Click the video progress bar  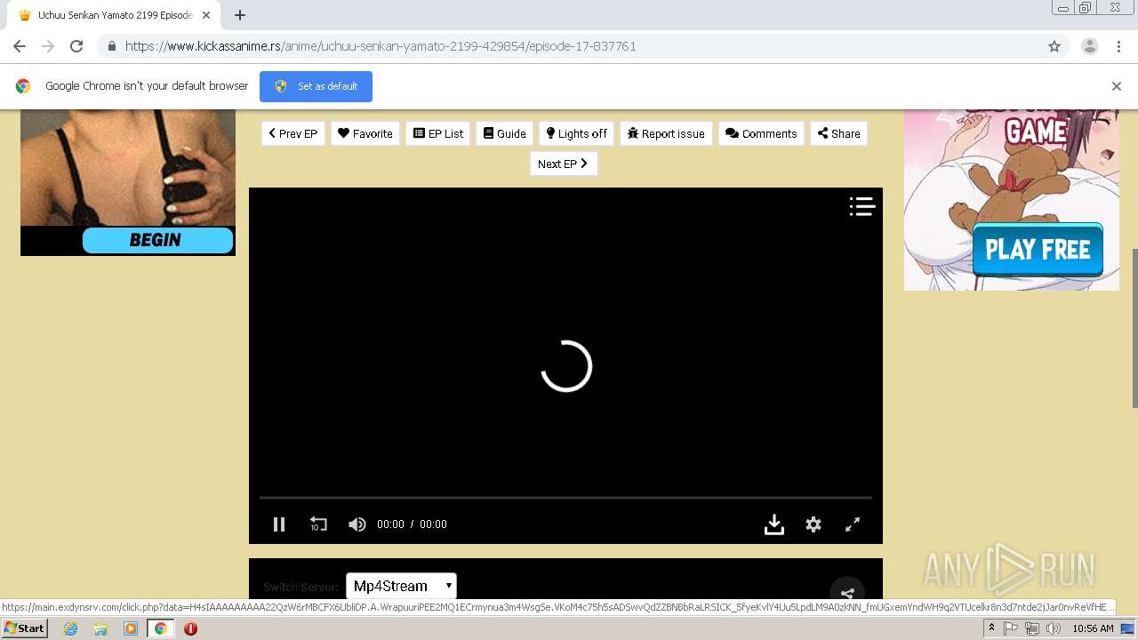[x=565, y=498]
